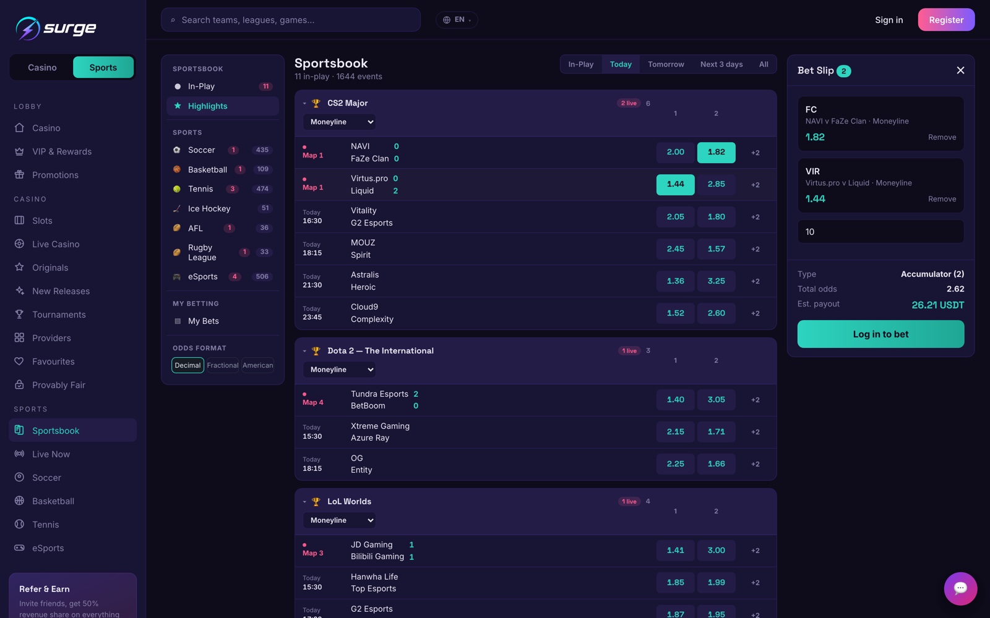Remove FC selection from bet slip
The width and height of the screenshot is (990, 618).
942,137
